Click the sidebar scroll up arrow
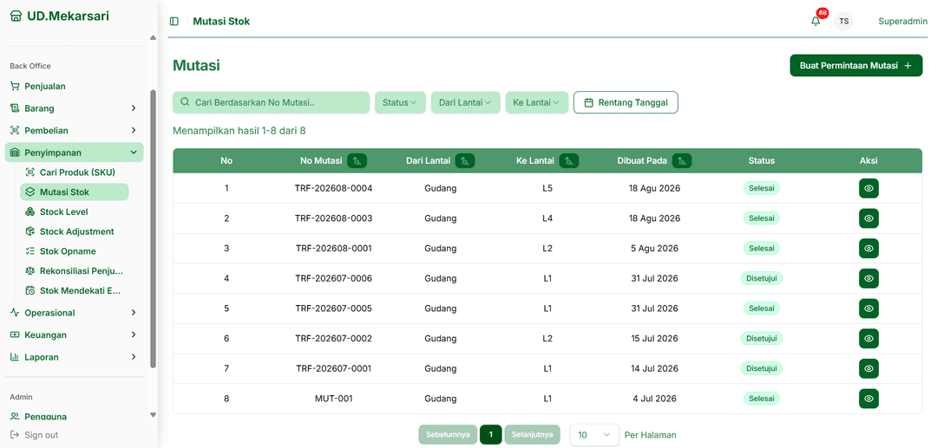 [x=153, y=37]
